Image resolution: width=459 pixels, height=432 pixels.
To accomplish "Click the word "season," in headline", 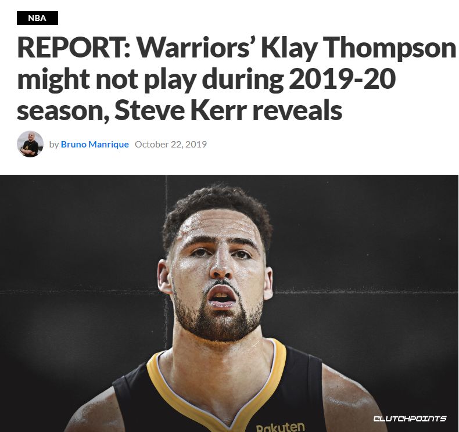I will 63,111.
